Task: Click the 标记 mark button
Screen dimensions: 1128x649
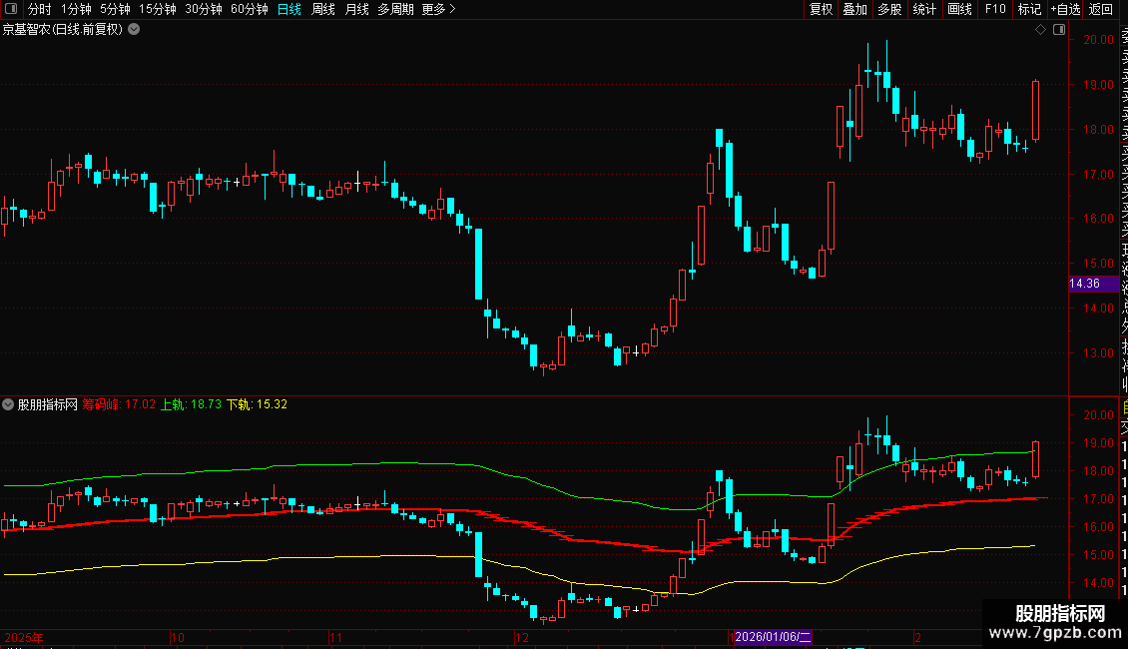Action: click(x=1029, y=9)
